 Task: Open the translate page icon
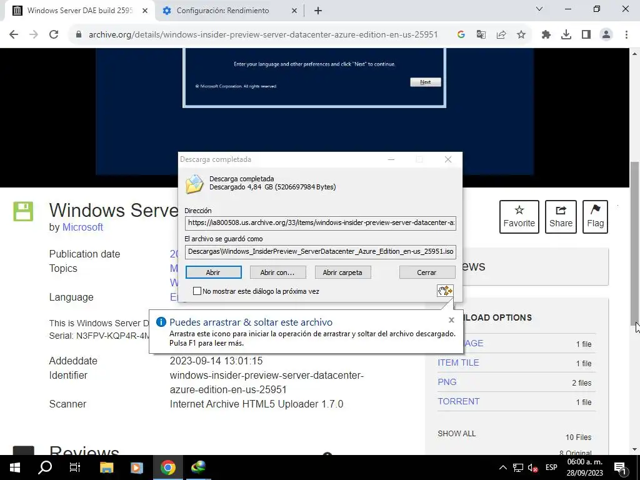(x=481, y=35)
